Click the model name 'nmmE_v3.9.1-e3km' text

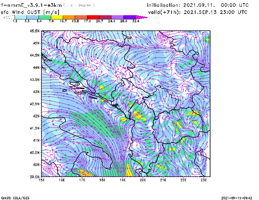(35, 5)
